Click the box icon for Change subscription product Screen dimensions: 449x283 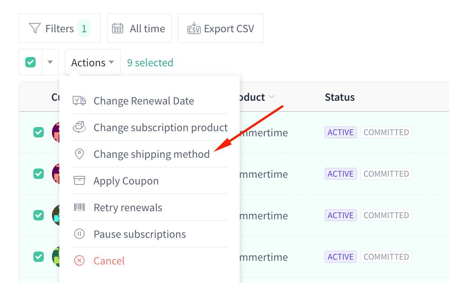click(x=79, y=127)
